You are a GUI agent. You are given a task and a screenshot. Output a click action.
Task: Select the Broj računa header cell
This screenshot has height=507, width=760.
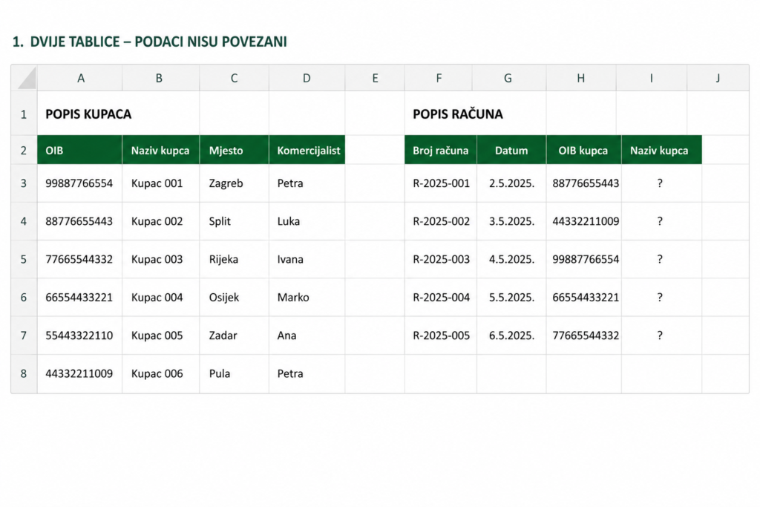tap(441, 150)
